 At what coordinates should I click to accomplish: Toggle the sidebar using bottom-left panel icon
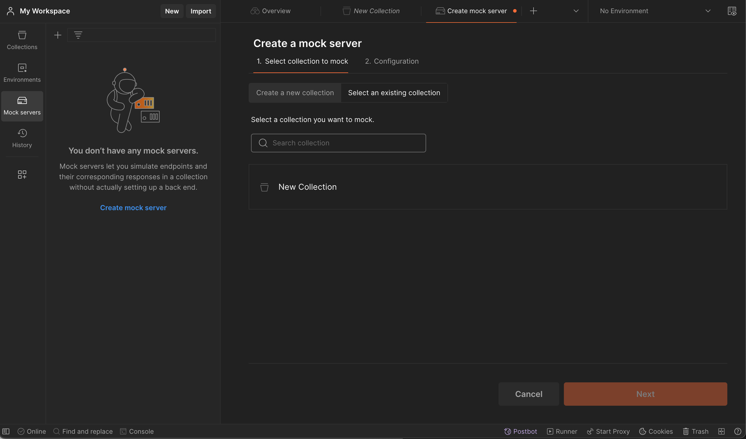pos(6,432)
